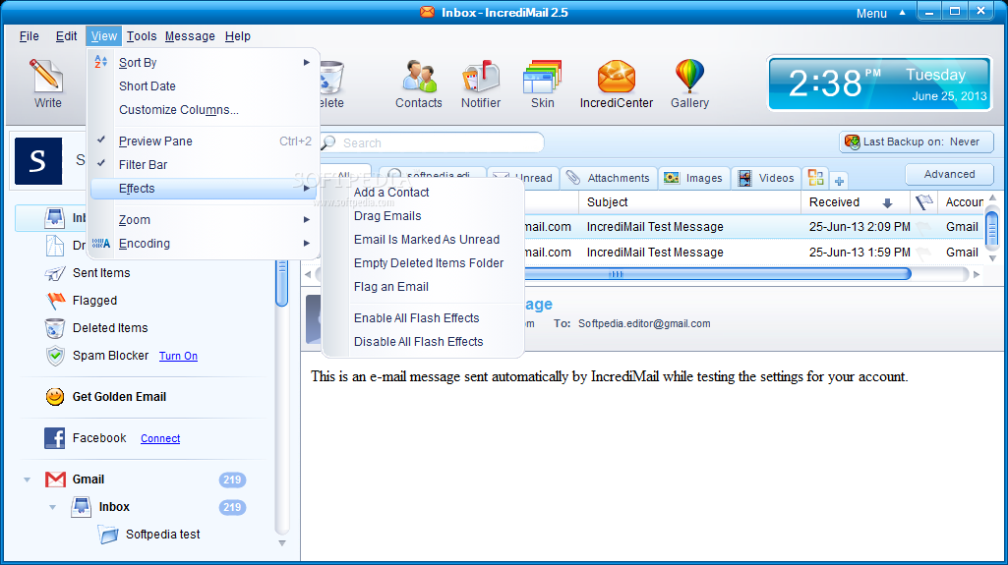
Task: Open the IncrediCenter envelope icon
Action: [x=617, y=76]
